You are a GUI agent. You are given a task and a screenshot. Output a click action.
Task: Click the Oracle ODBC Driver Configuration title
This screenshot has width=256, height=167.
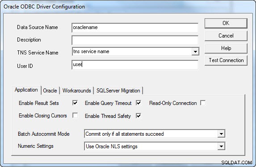[x=44, y=7]
